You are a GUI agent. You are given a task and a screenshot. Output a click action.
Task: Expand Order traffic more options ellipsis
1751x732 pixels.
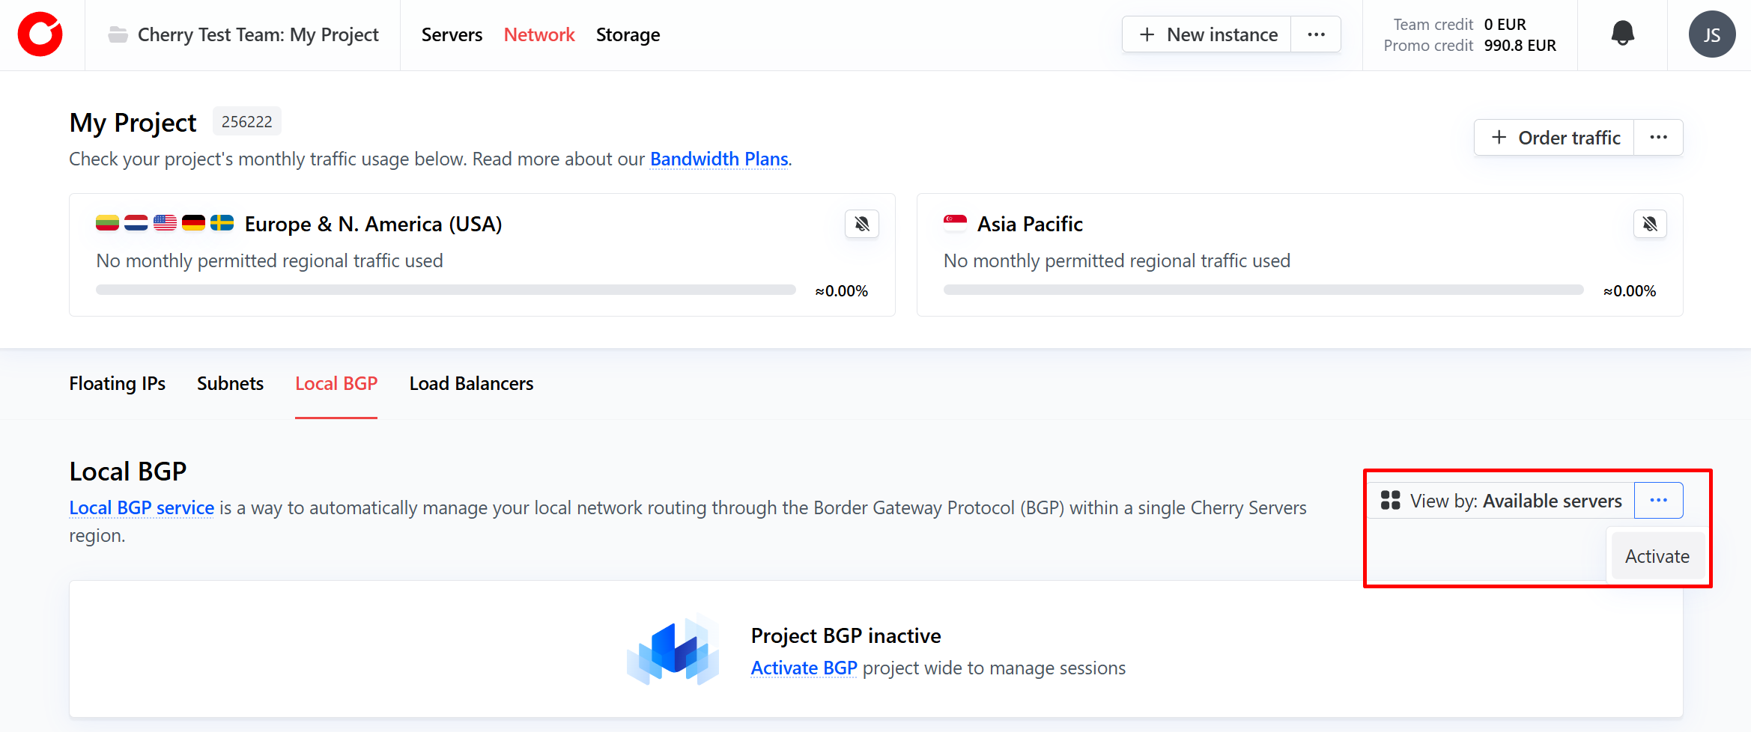[x=1658, y=138]
